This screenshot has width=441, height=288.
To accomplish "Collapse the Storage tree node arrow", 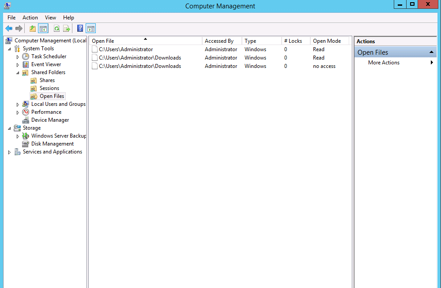I will [x=10, y=128].
